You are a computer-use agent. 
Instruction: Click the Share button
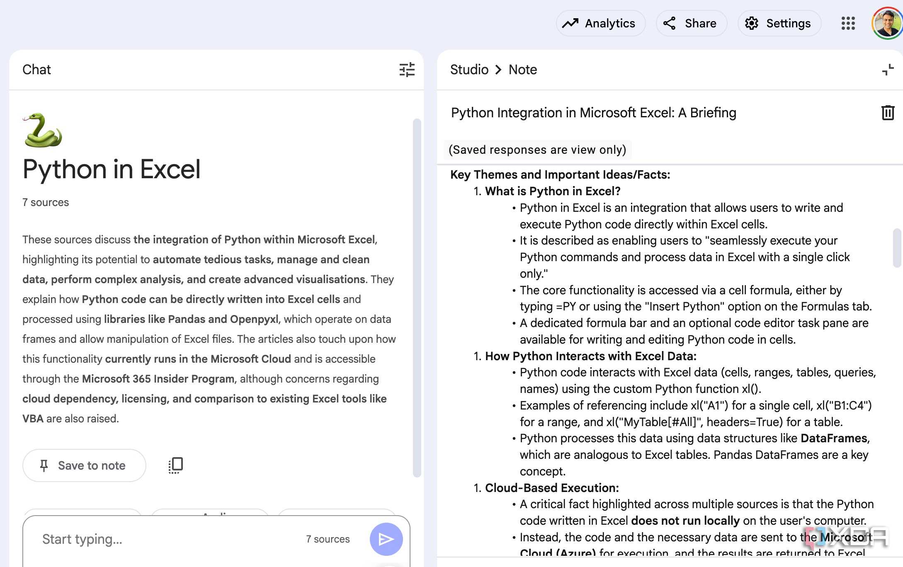click(x=691, y=23)
